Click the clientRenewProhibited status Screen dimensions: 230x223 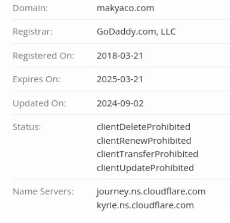[x=144, y=141]
